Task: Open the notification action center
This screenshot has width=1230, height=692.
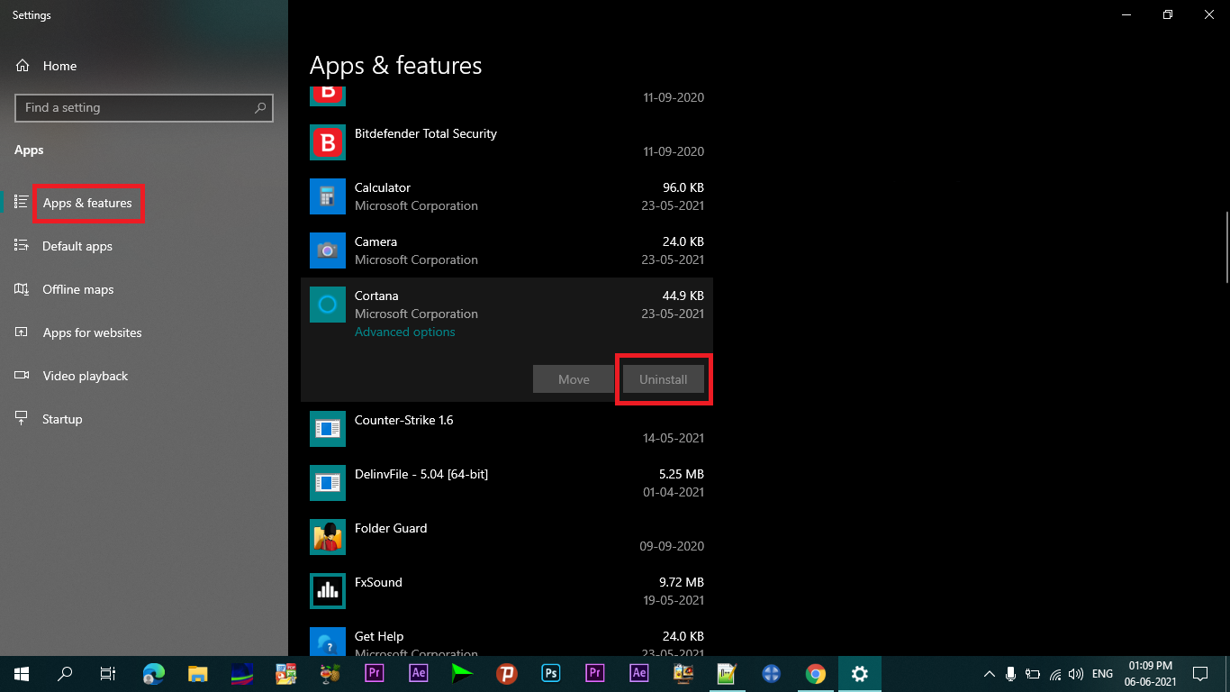Action: click(1199, 673)
